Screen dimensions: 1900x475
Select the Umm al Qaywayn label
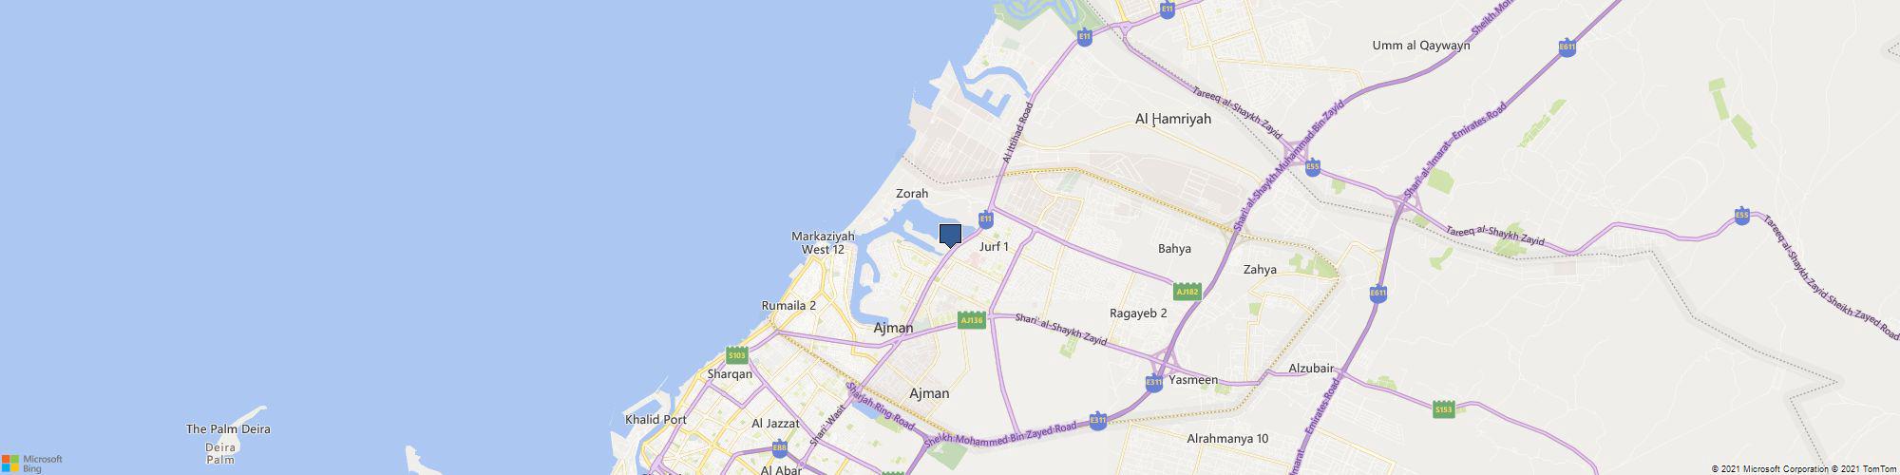[x=1421, y=45]
